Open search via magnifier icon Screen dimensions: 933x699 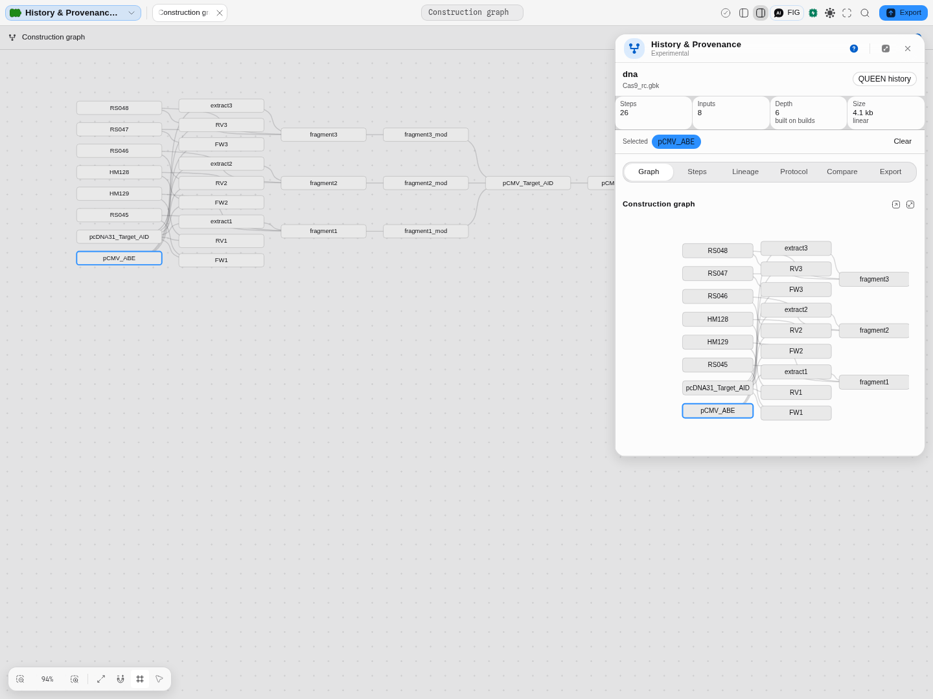coord(865,13)
